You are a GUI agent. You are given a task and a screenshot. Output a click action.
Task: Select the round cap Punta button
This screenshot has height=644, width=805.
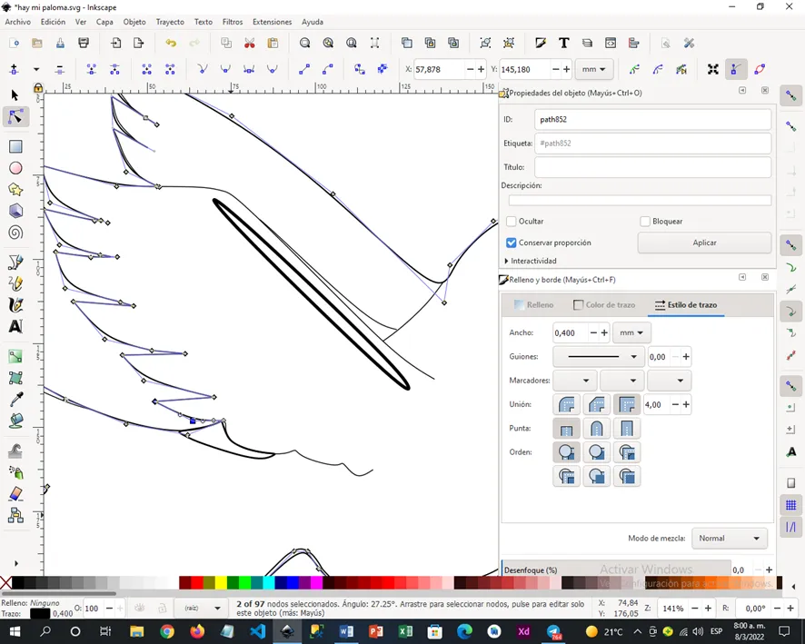(597, 429)
